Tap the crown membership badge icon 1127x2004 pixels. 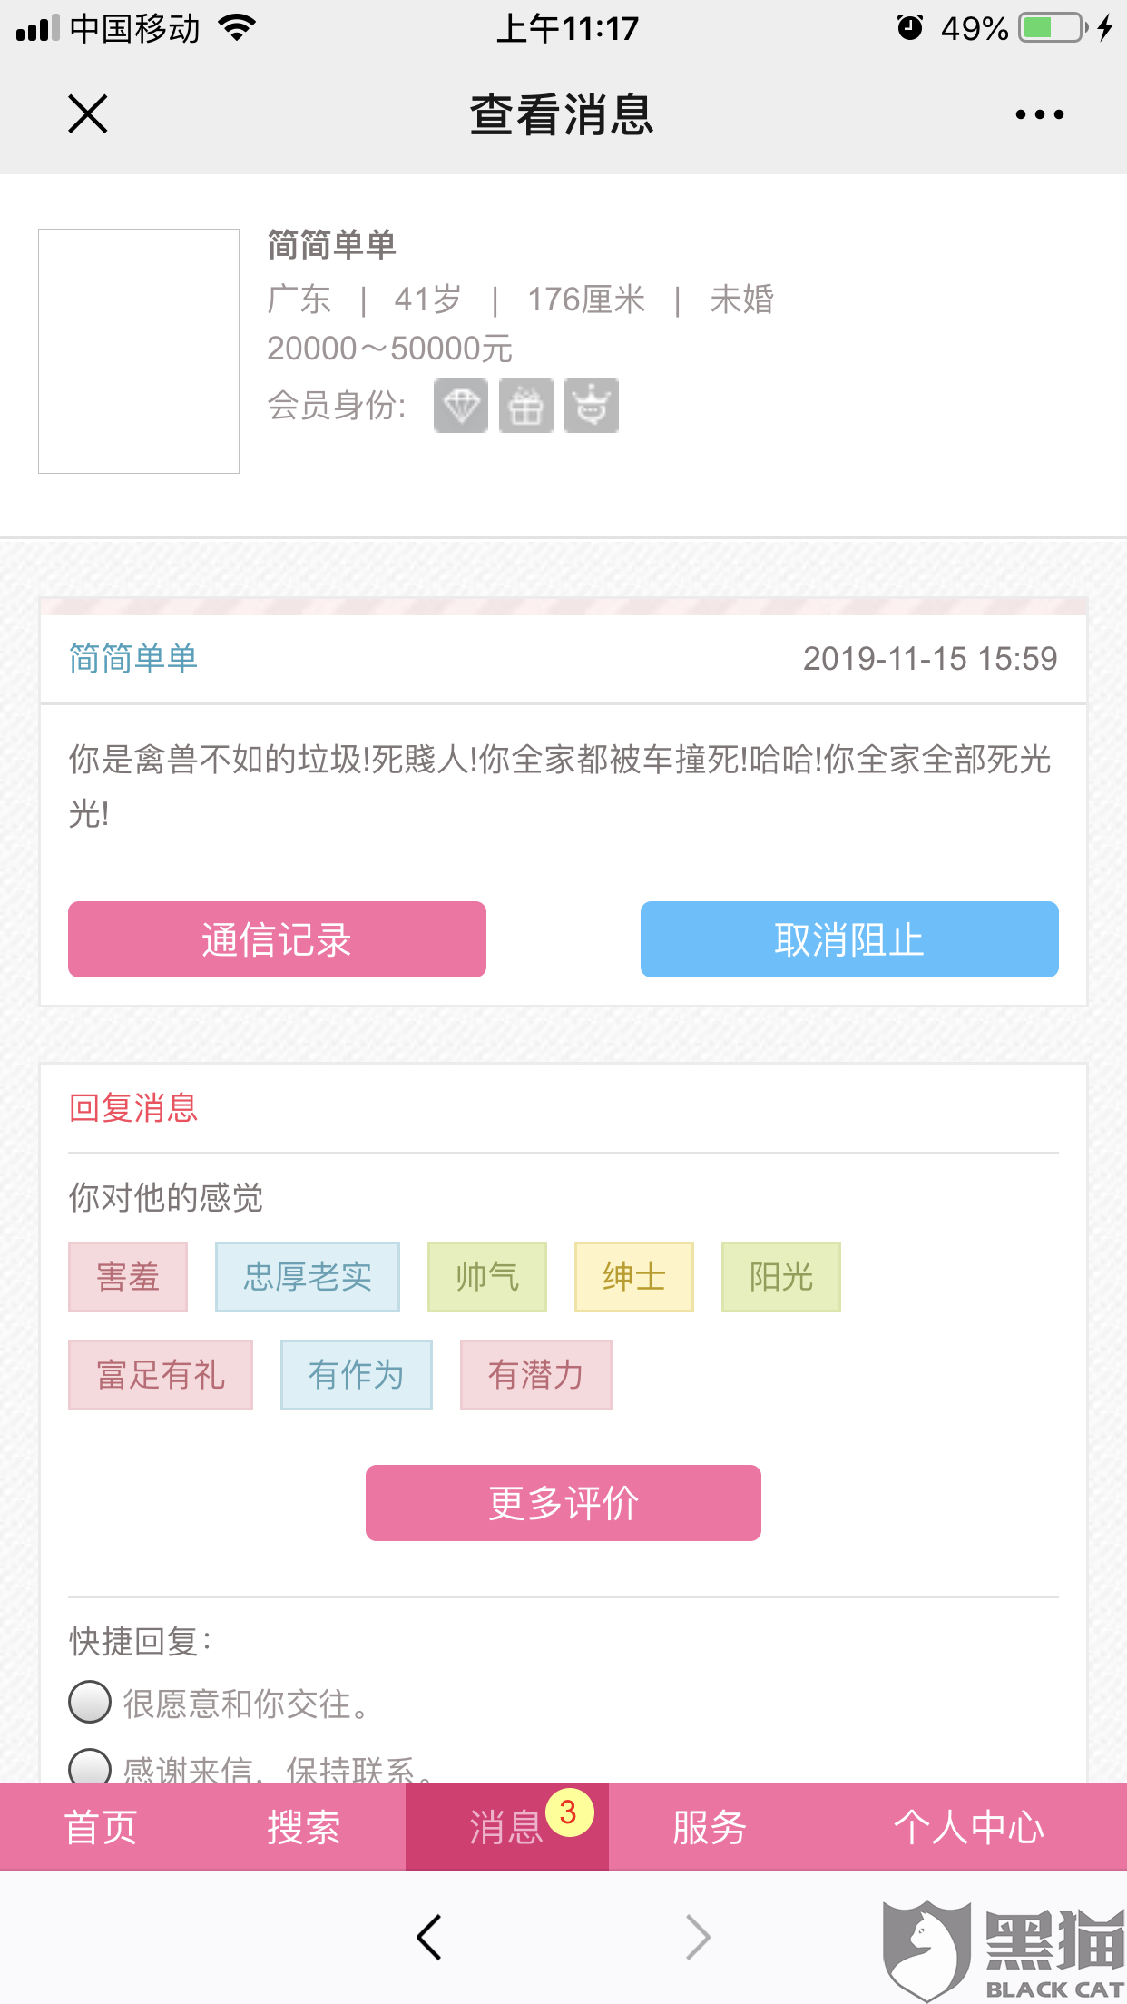(x=592, y=406)
